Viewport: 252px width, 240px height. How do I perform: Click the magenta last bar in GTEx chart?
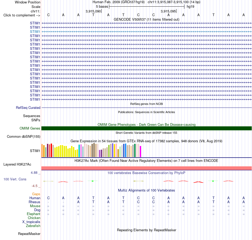point(141,151)
